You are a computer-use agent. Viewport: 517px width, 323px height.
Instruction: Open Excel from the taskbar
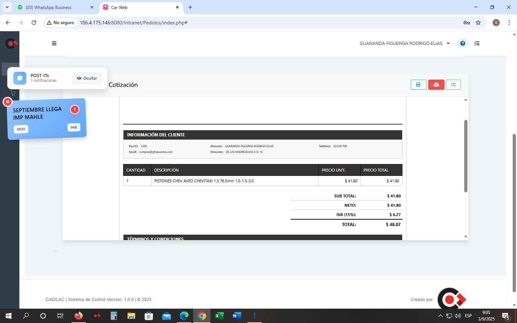pos(219,316)
